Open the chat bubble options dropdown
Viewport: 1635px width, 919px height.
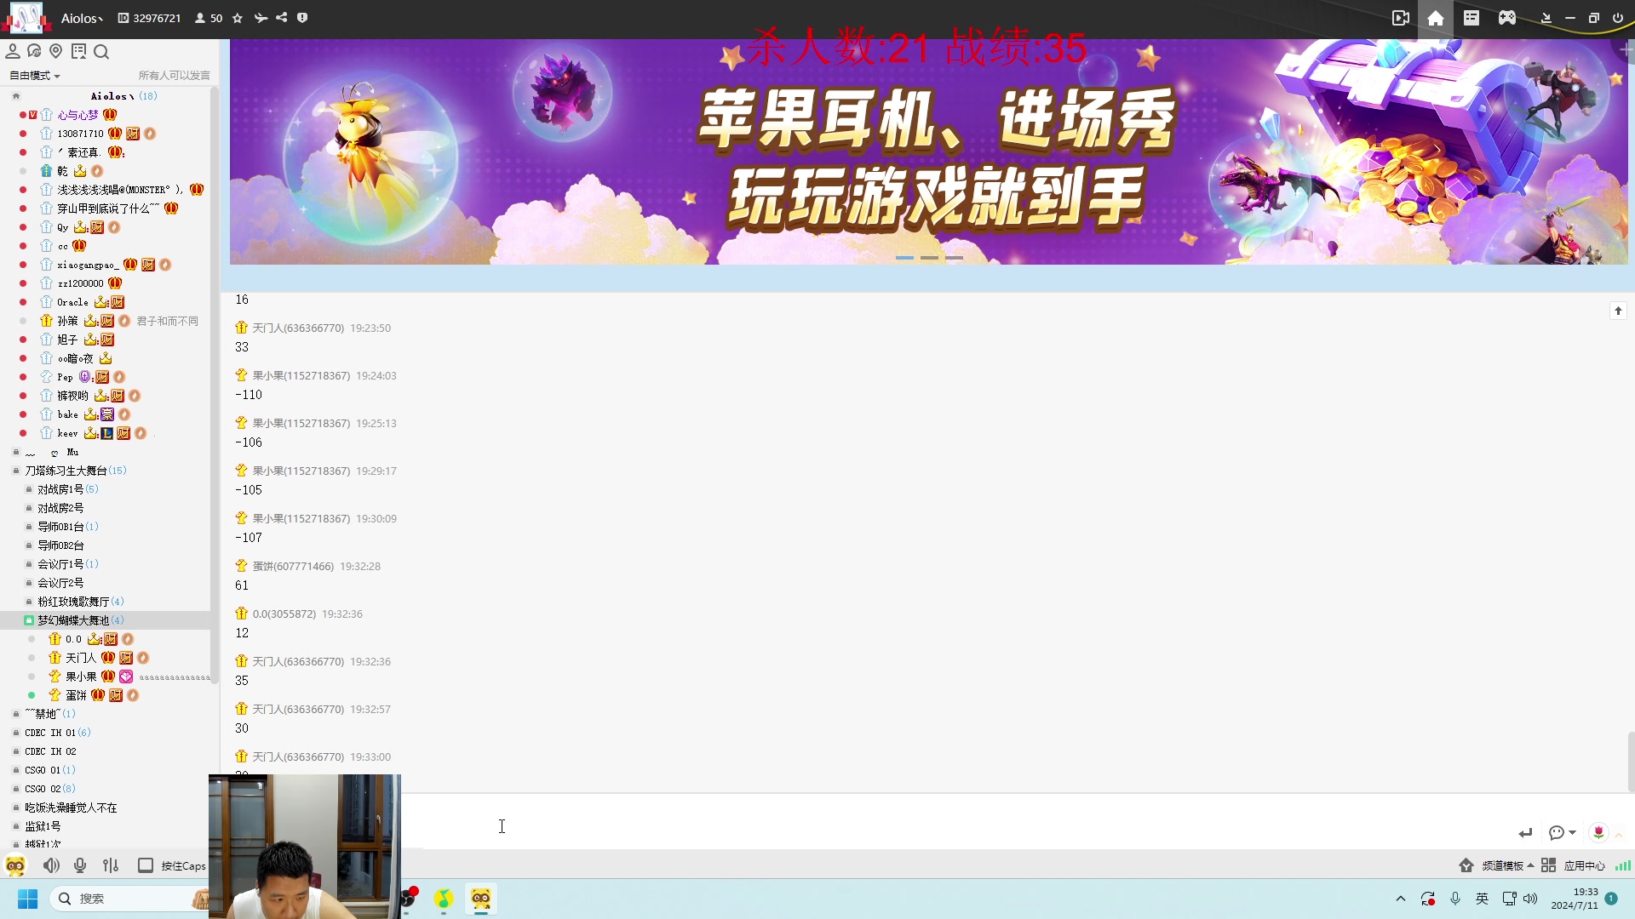1563,833
